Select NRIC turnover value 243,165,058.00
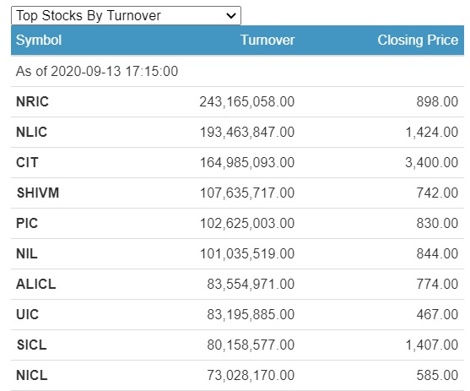The width and height of the screenshot is (470, 391). click(247, 101)
